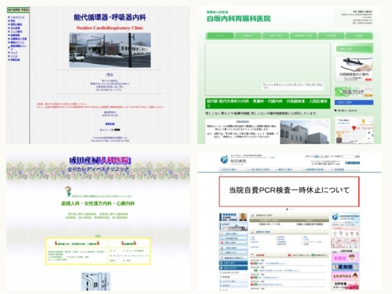Image resolution: width=392 pixels, height=294 pixels.
Task: Open リンク link in Noshiro clinic sidebar
Action: [14, 53]
